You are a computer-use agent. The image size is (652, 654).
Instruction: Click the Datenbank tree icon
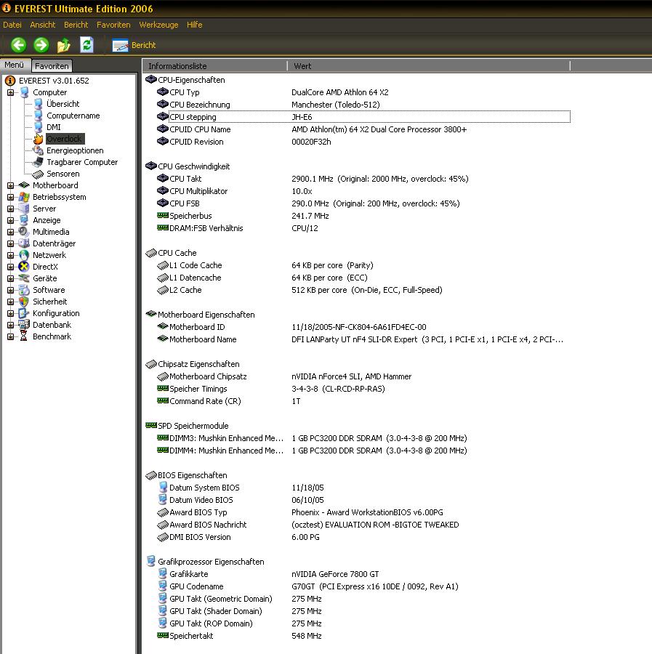24,325
